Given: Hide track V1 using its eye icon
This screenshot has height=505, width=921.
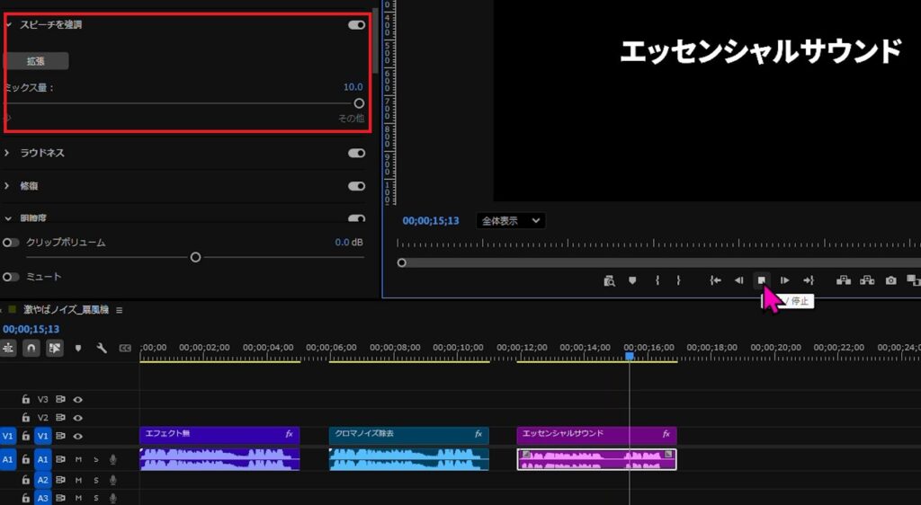Looking at the screenshot, I should tap(78, 436).
